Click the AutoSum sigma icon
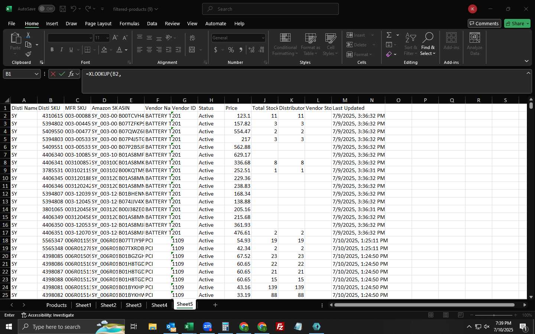 (389, 35)
